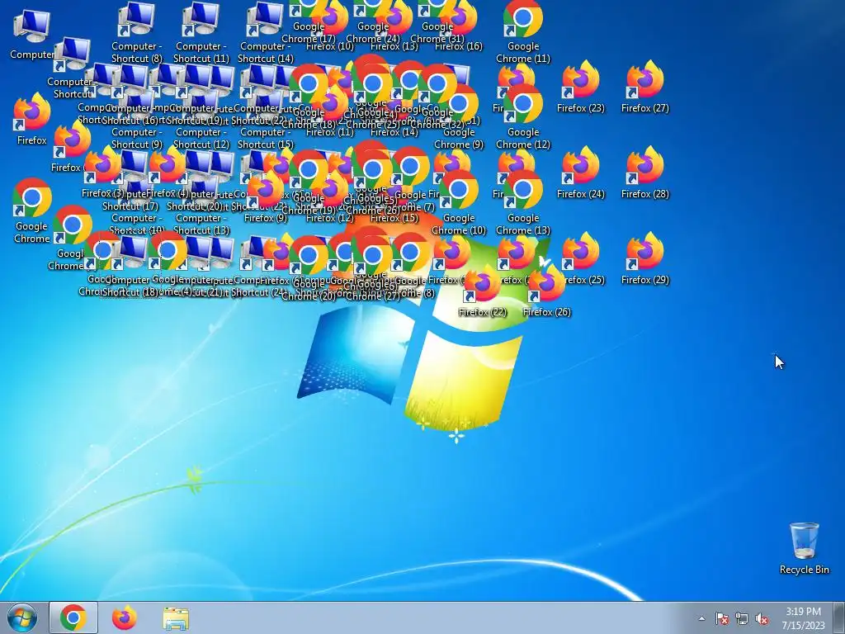Open Windows Explorer from the taskbar
Image resolution: width=845 pixels, height=634 pixels.
click(x=176, y=617)
